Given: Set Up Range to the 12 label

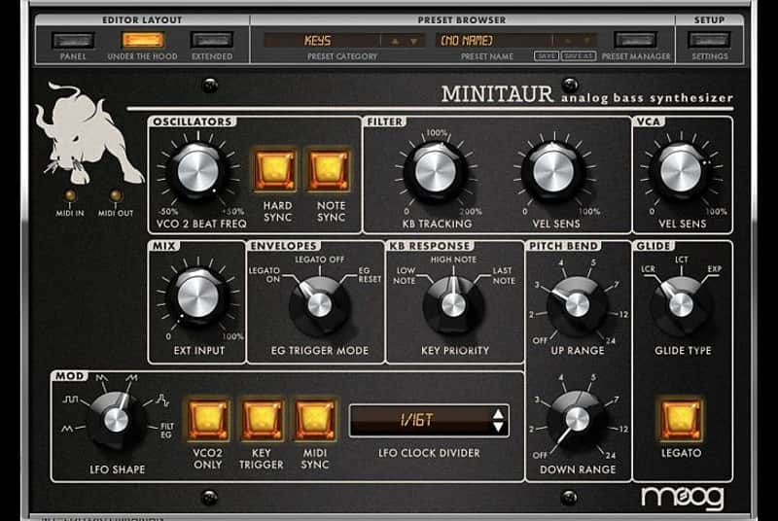Looking at the screenshot, I should pyautogui.click(x=623, y=314).
